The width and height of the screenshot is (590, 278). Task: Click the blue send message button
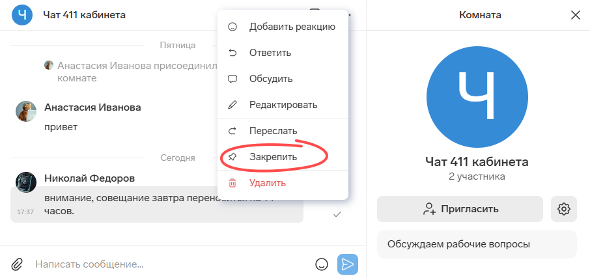348,264
